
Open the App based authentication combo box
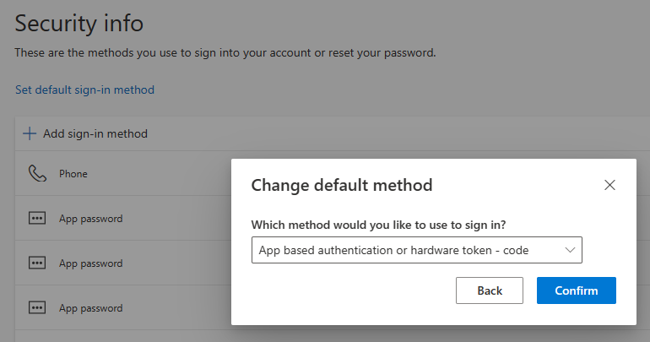405,250
